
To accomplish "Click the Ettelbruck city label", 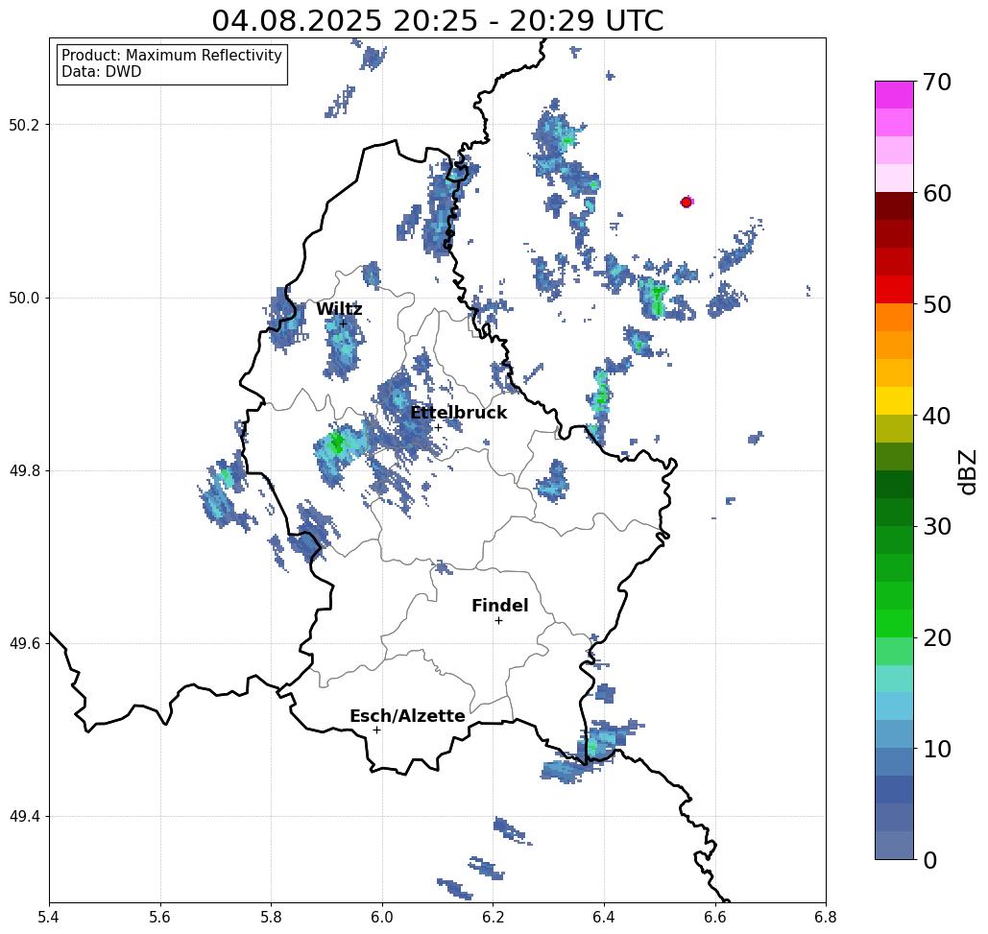I will (458, 413).
